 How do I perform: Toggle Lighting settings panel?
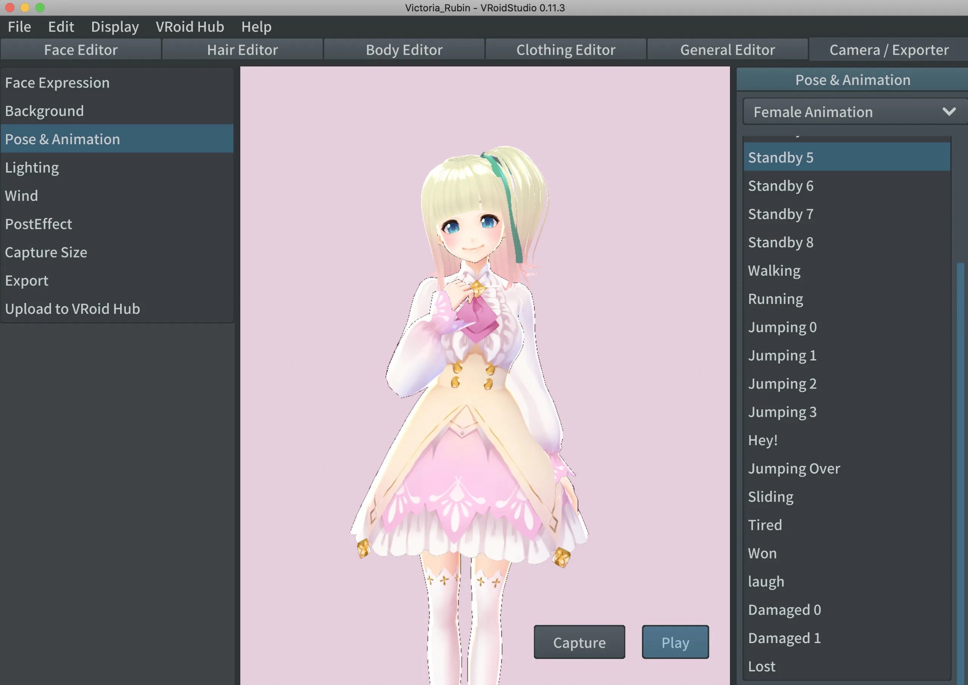[32, 167]
